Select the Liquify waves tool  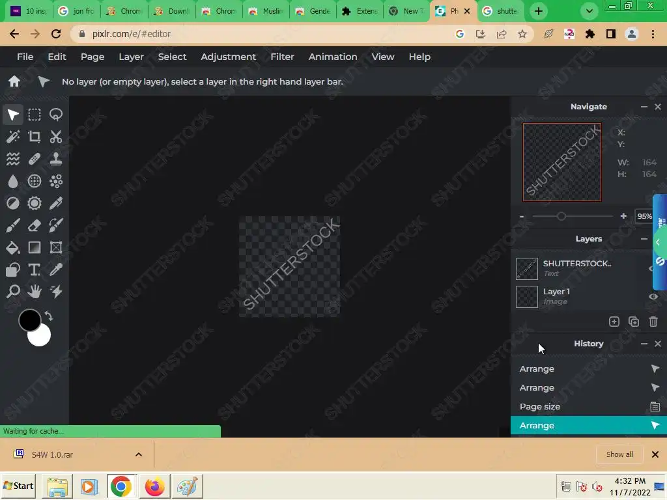click(x=13, y=159)
